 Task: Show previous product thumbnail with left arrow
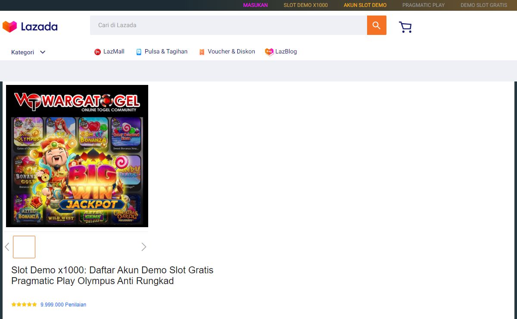point(7,247)
